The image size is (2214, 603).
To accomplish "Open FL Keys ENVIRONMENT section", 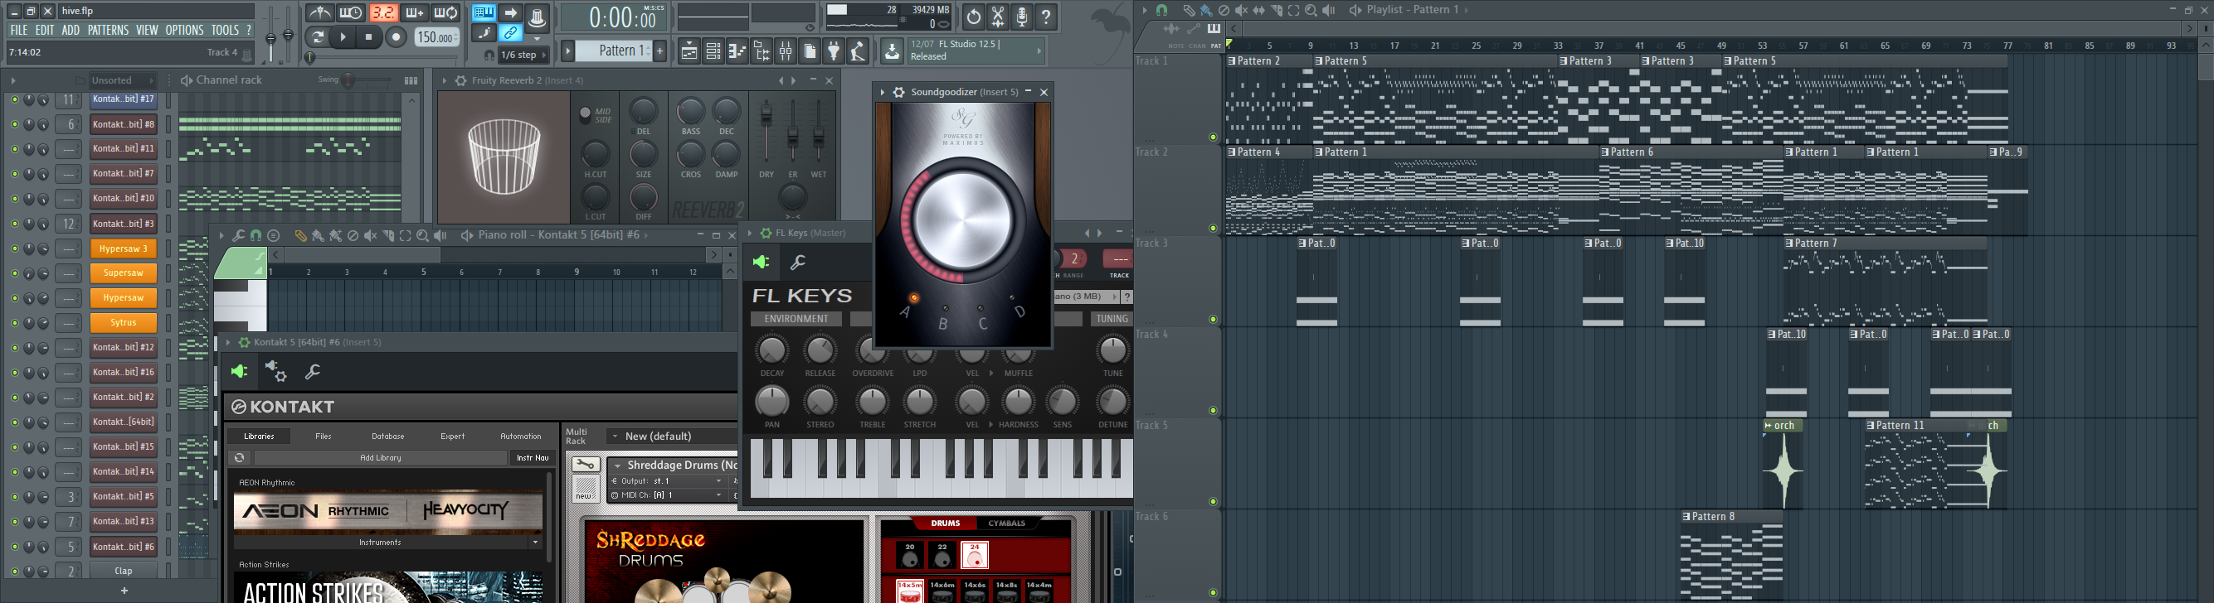I will pyautogui.click(x=796, y=319).
